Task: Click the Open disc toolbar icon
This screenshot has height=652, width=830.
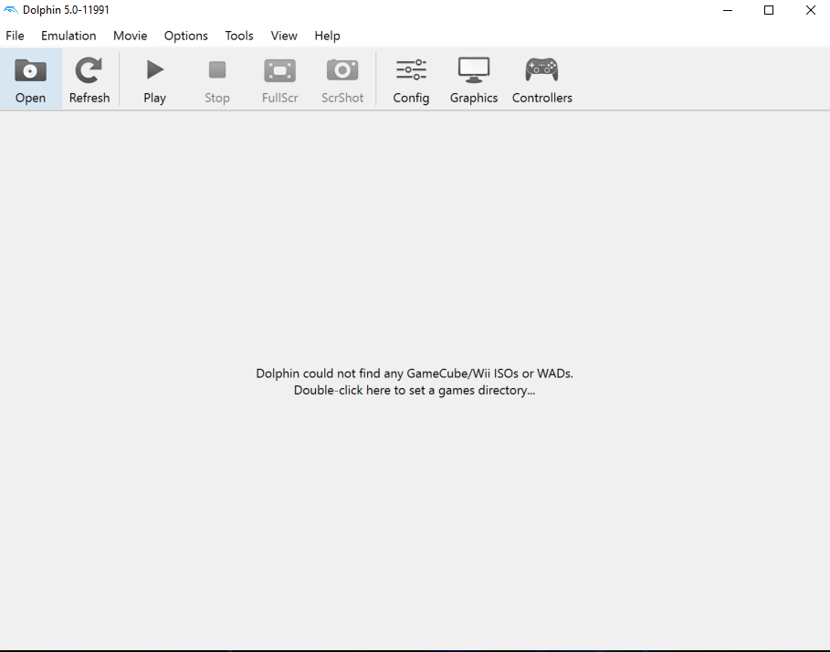Action: tap(30, 70)
